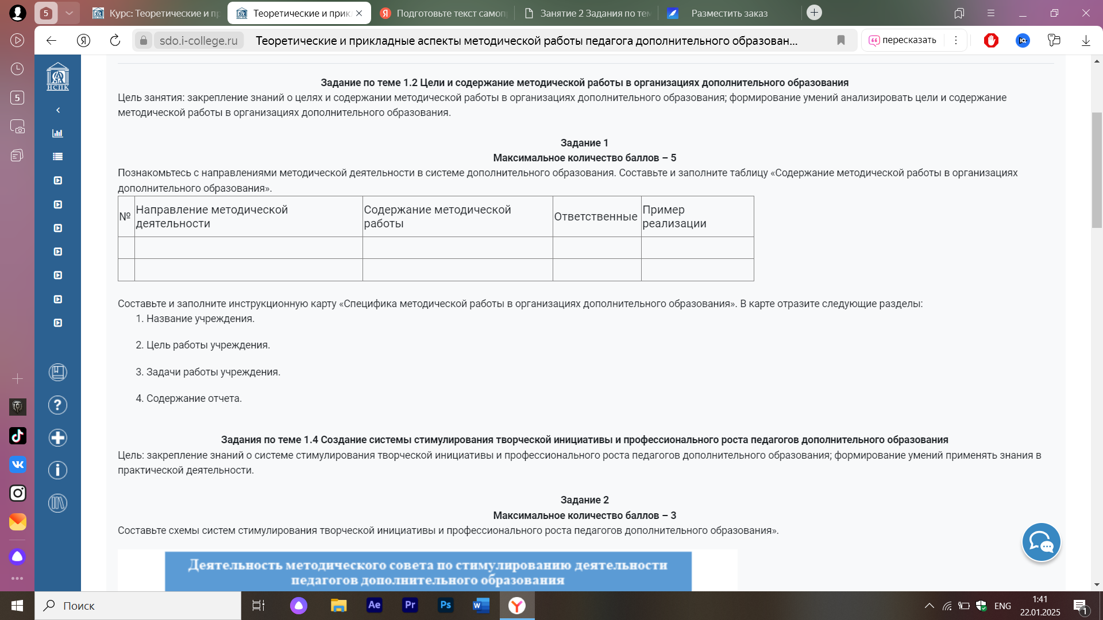Show hidden system tray icons
Screen dimensions: 1103x620
coord(929,606)
